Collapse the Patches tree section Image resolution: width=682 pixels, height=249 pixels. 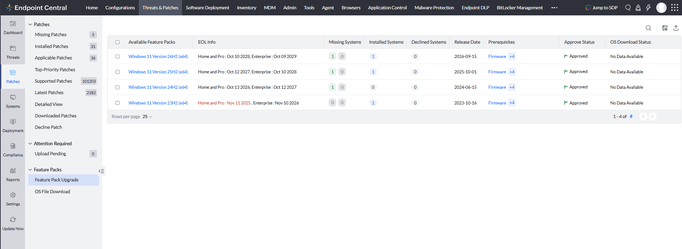tap(30, 24)
